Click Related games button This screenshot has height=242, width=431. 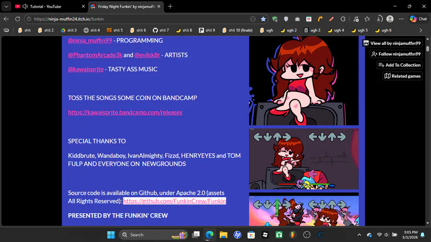pos(402,76)
